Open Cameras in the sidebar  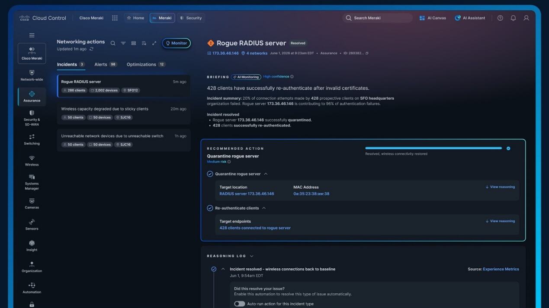32,204
